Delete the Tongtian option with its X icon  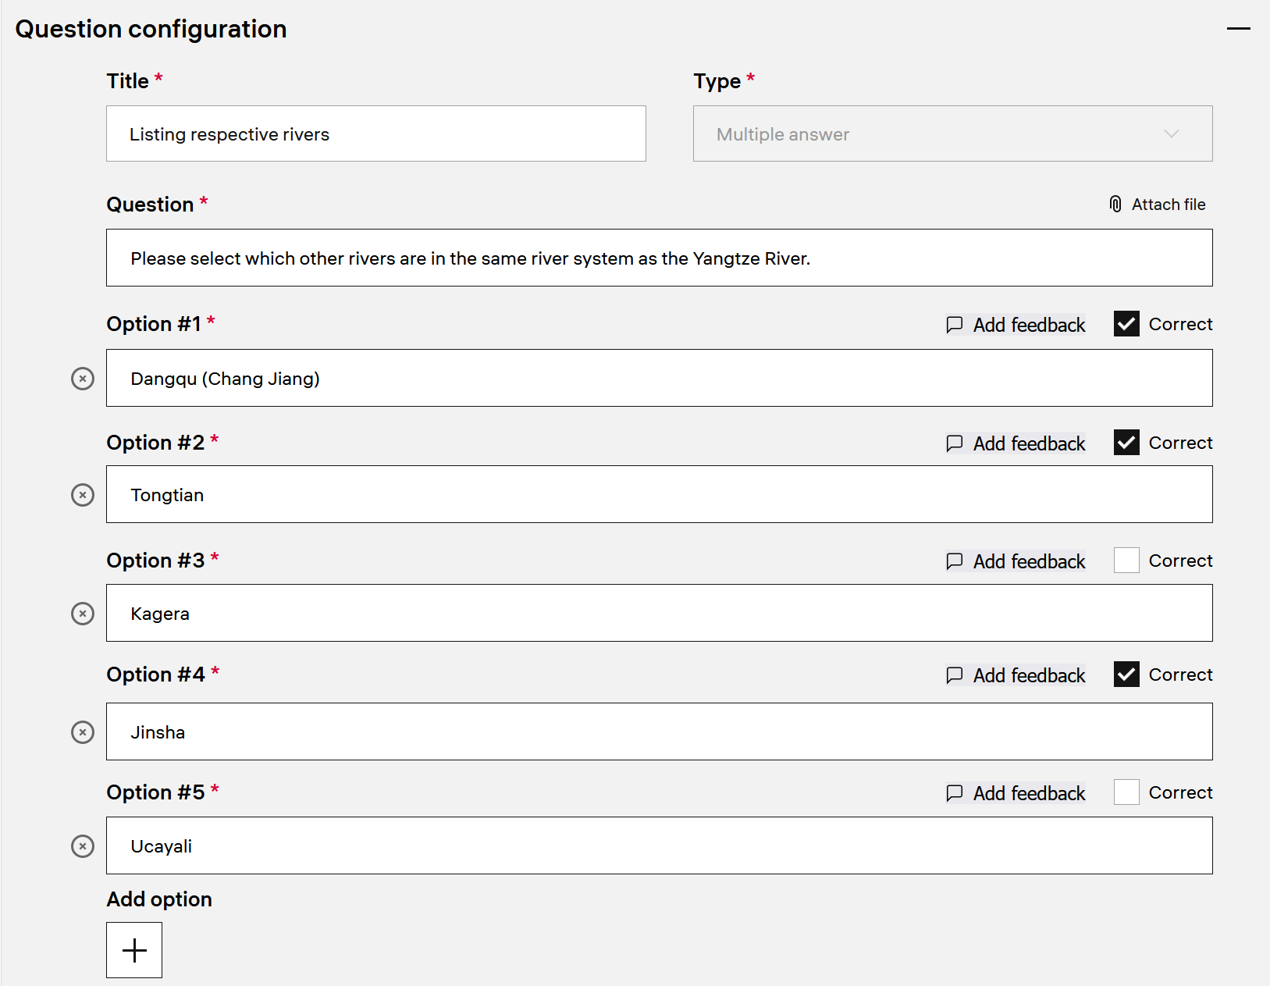tap(83, 495)
